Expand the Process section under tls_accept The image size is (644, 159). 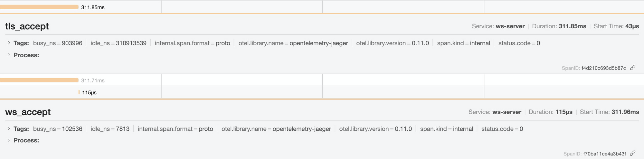(x=9, y=55)
